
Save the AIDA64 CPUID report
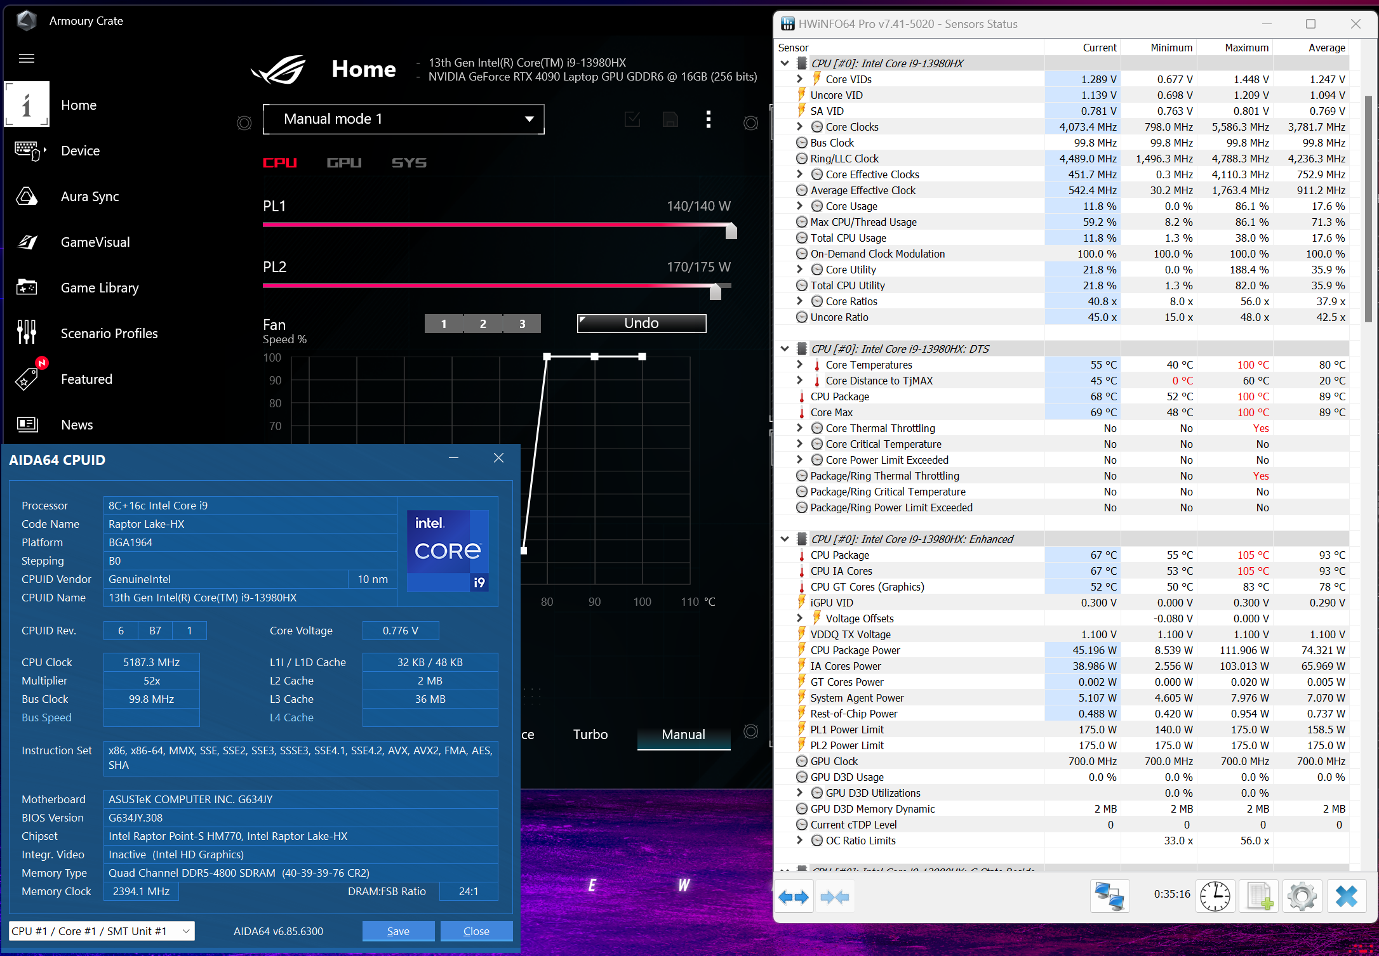(398, 931)
